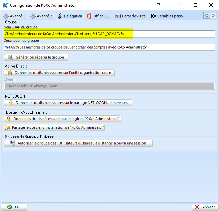Image resolution: width=219 pixels, height=211 pixels.
Task: Click the window title 'Configuration de KoXo Administrator'
Action: point(43,5)
